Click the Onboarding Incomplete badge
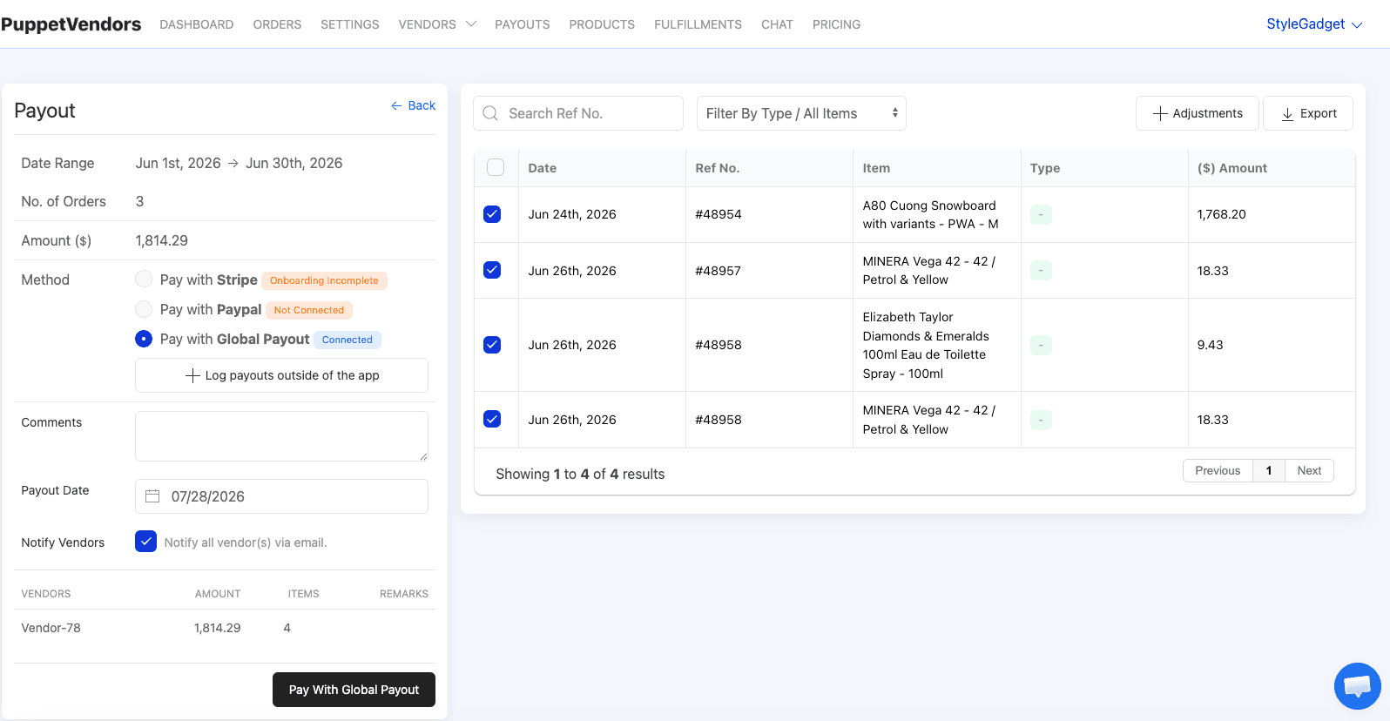This screenshot has width=1390, height=721. (x=324, y=280)
